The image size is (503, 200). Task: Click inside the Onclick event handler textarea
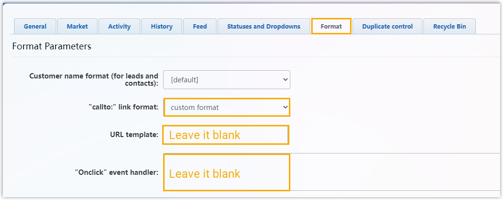330,173
